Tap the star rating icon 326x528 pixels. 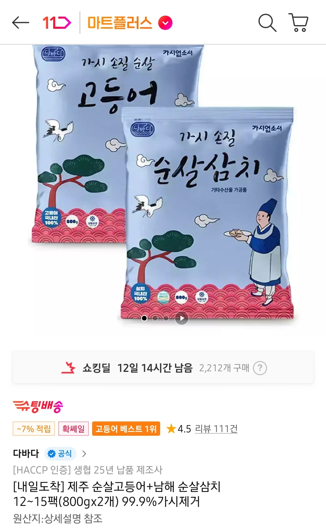tap(171, 428)
